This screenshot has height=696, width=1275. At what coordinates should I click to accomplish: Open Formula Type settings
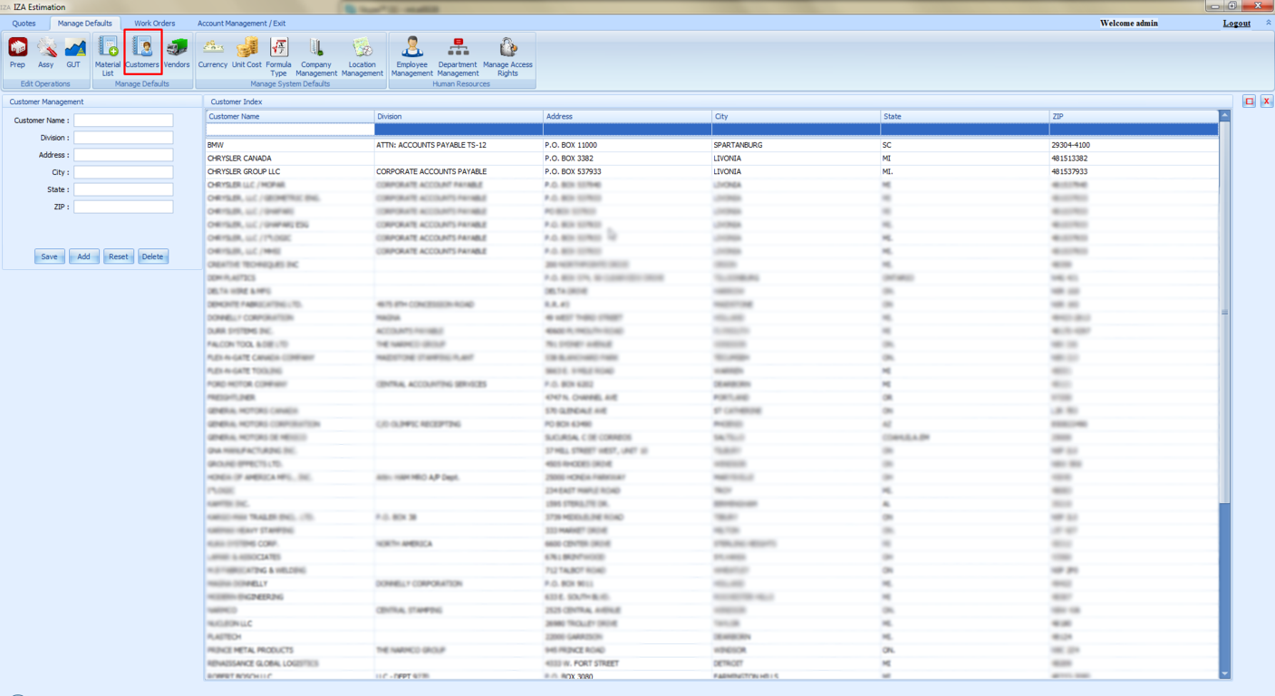point(278,54)
